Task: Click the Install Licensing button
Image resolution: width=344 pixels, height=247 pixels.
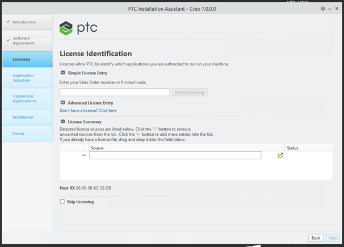Action: pos(190,93)
